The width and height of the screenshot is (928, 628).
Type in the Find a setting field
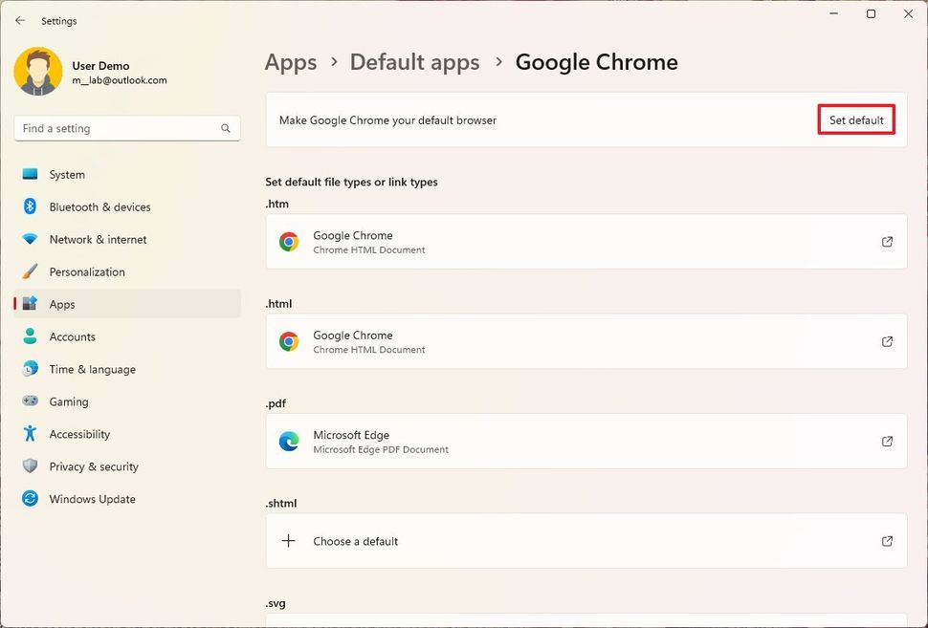point(115,128)
